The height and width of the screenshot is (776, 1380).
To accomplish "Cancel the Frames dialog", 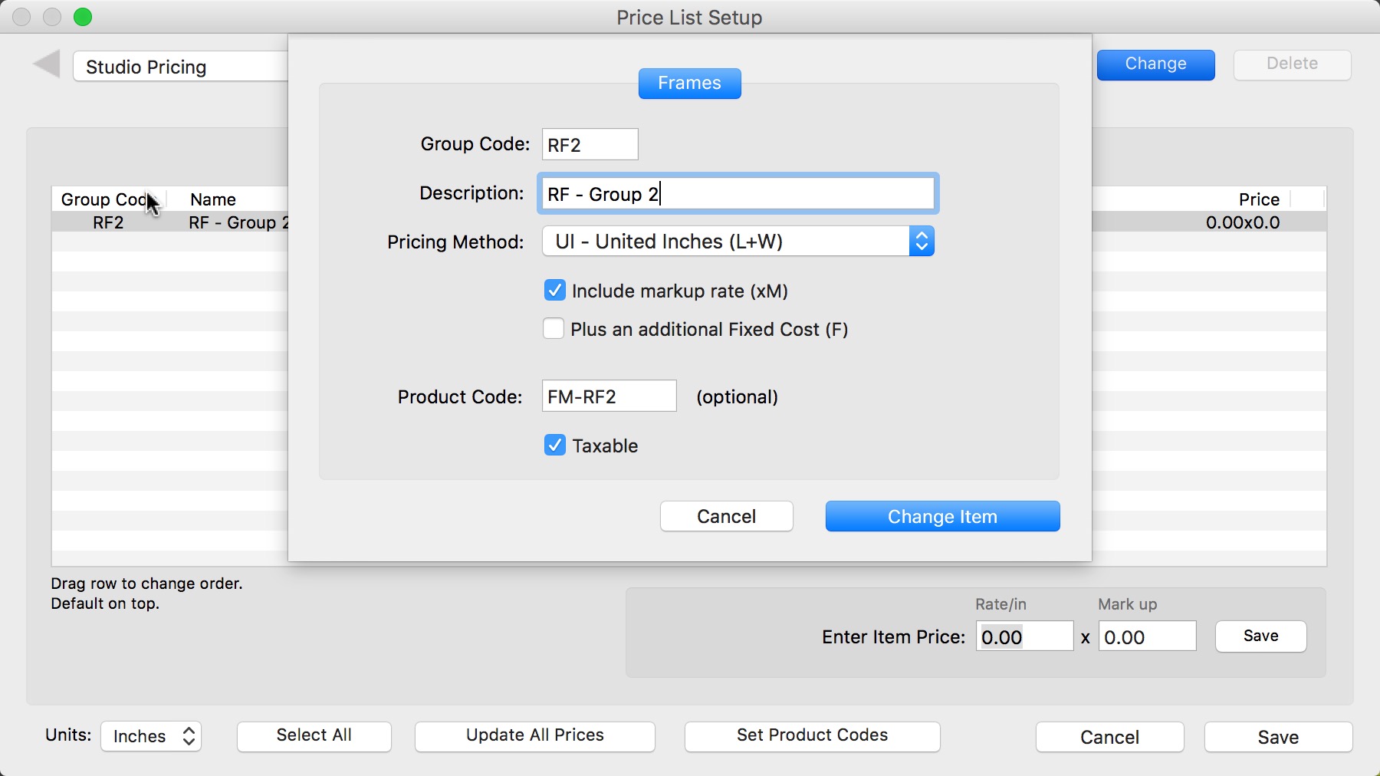I will (x=726, y=517).
